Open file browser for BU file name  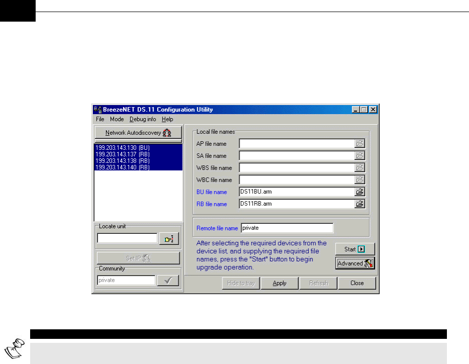tap(360, 192)
